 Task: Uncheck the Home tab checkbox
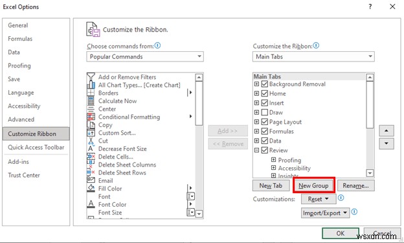pos(265,93)
